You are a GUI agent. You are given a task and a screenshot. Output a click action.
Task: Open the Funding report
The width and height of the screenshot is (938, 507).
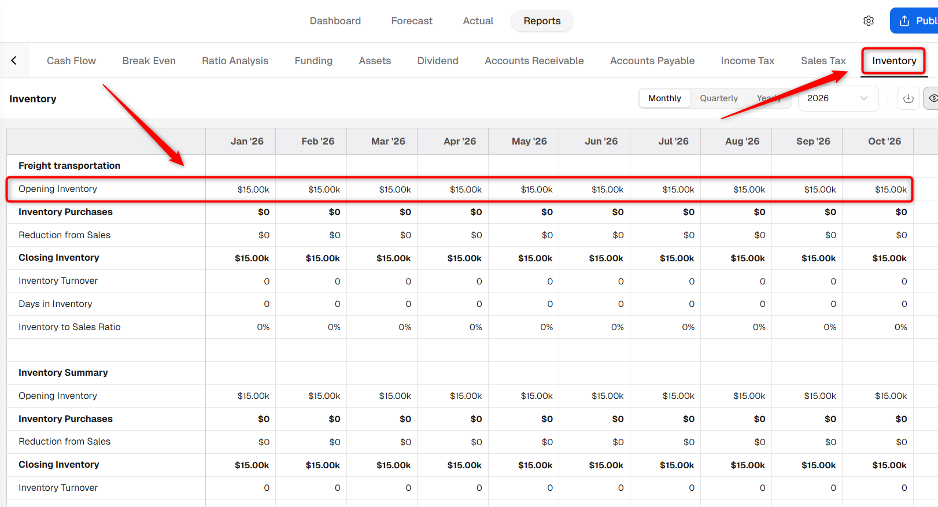pyautogui.click(x=313, y=61)
